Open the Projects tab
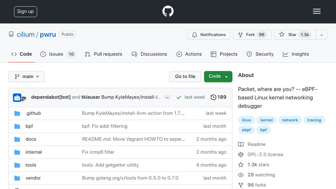 (x=224, y=54)
